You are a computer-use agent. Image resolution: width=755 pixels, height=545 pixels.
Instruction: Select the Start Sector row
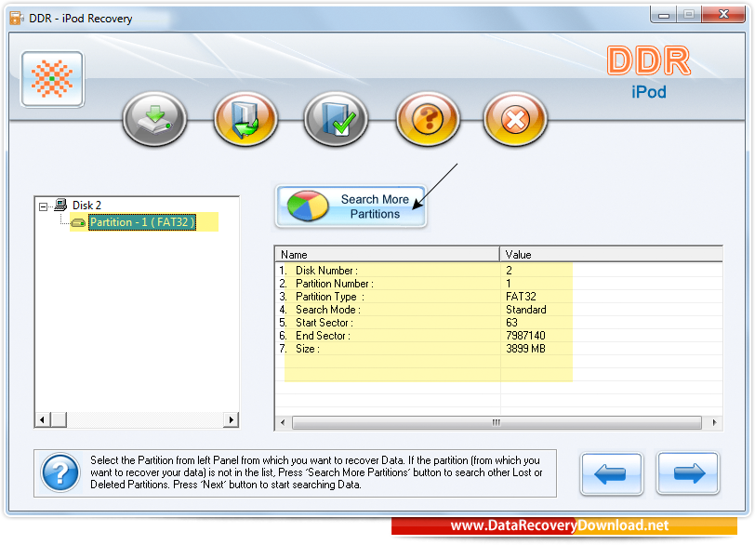[x=498, y=323]
